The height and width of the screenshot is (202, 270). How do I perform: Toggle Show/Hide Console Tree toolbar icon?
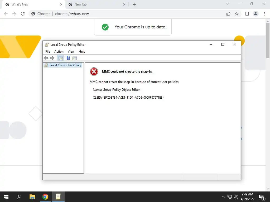(x=60, y=58)
